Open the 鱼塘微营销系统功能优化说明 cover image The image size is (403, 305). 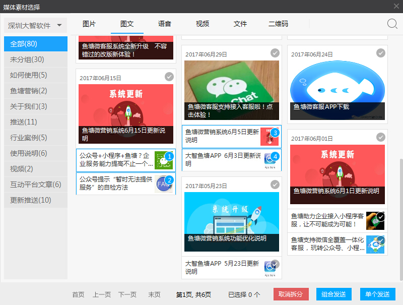coord(232,222)
